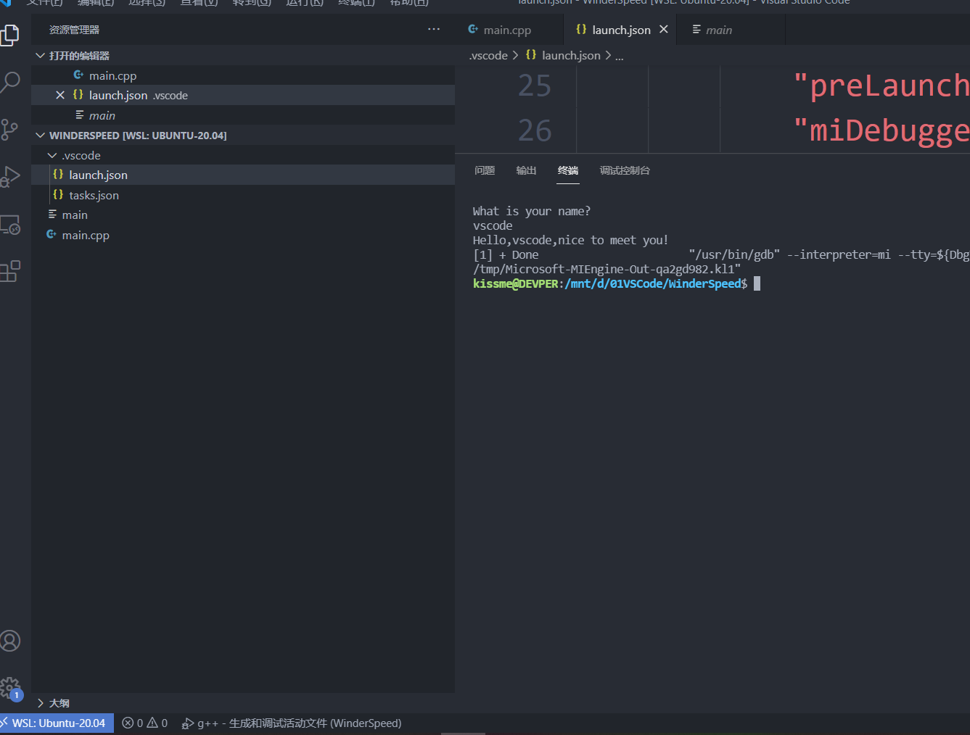Switch to the 调试控制台 panel tab
The image size is (970, 735).
tap(624, 170)
